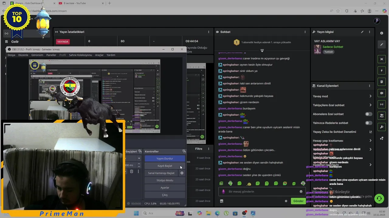This screenshot has height=218, width=389.
Task: Click Sadece Sohbet category link
Action: coord(333,47)
